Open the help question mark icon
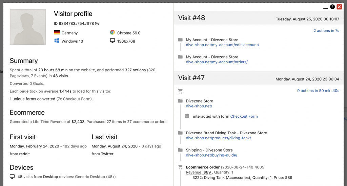 click(x=332, y=7)
